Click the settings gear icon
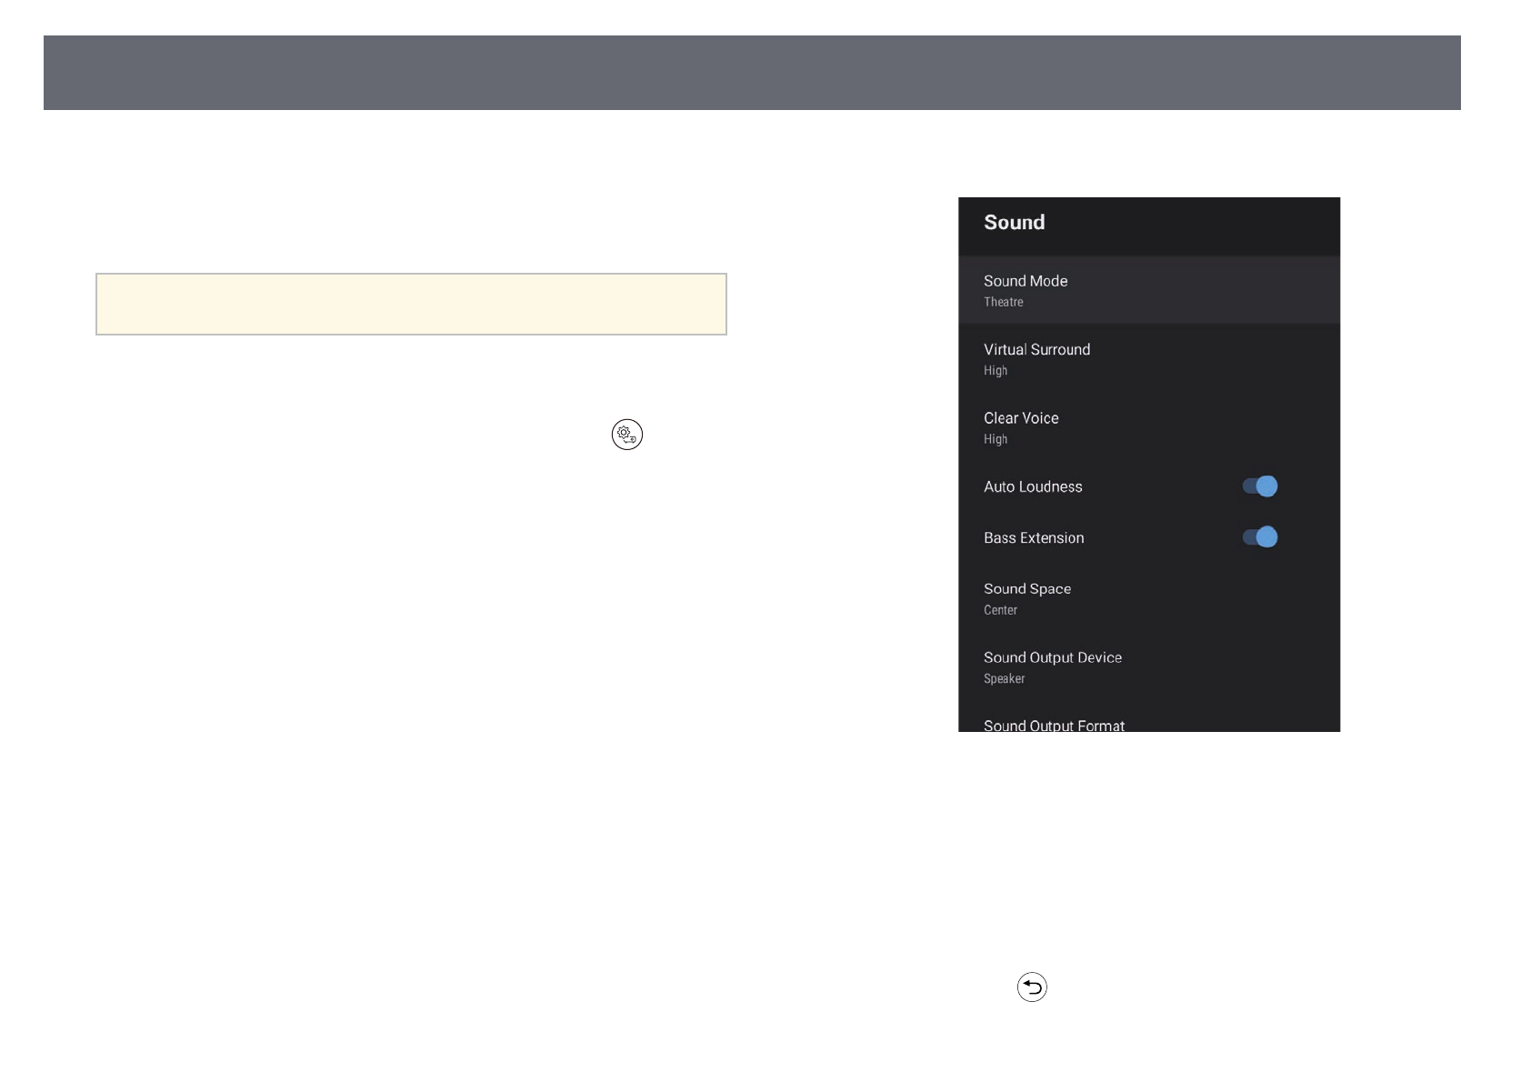1531x1082 pixels. (x=626, y=435)
